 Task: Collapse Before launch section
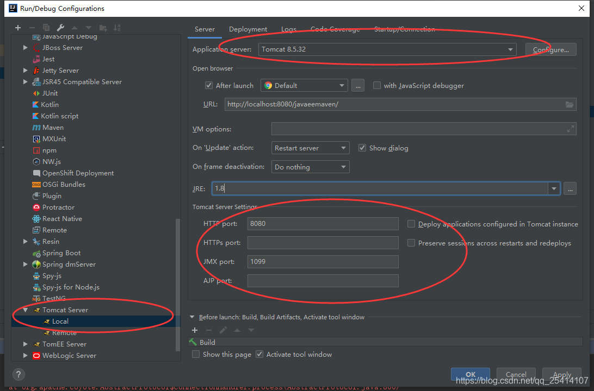[191, 317]
